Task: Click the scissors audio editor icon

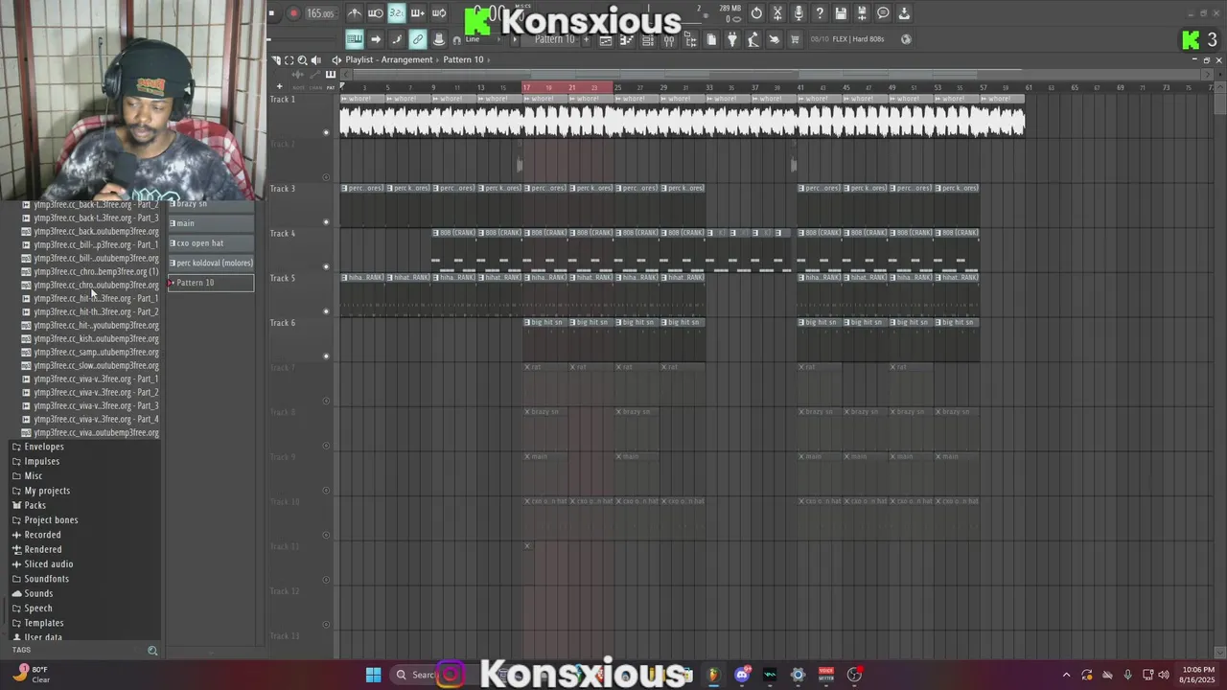Action: (777, 13)
